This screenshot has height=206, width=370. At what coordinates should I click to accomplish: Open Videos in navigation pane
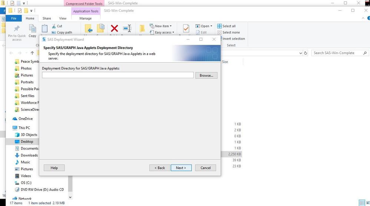point(26,176)
